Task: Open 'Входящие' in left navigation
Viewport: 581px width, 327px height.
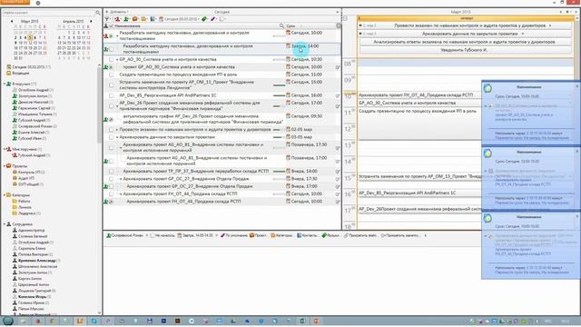Action: tap(18, 73)
